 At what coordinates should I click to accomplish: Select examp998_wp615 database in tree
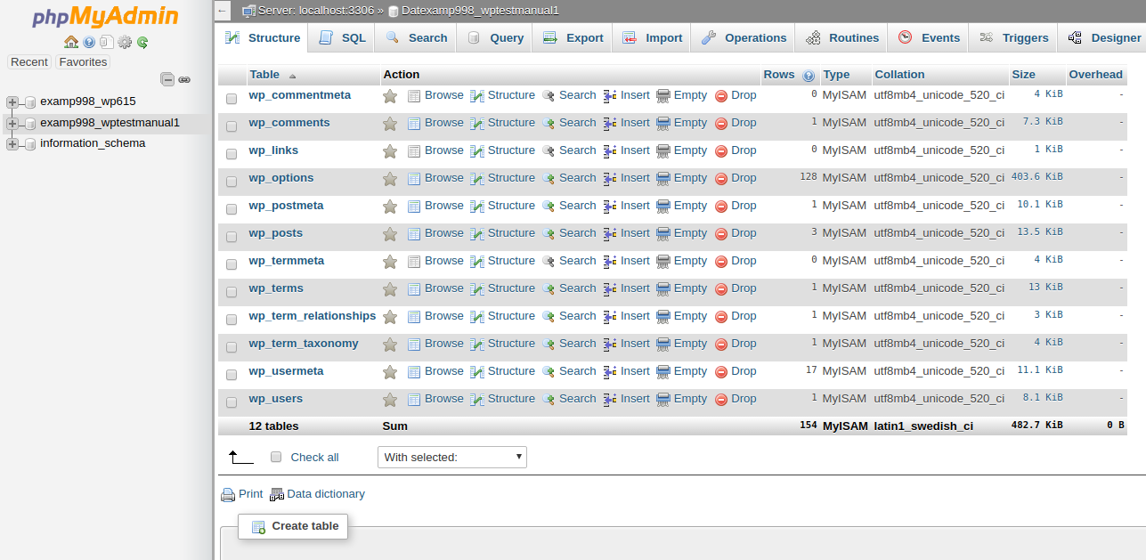click(x=88, y=101)
